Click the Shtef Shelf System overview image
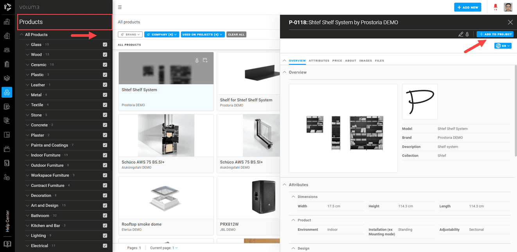 tap(343, 128)
